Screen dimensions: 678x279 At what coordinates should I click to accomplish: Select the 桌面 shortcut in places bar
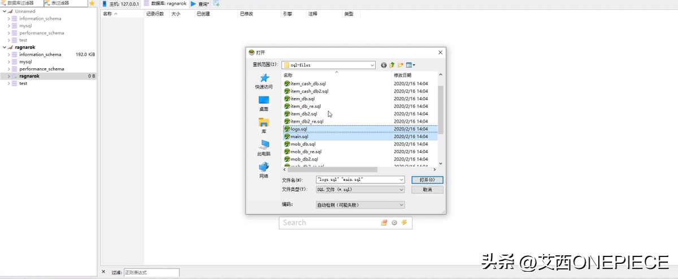(263, 104)
